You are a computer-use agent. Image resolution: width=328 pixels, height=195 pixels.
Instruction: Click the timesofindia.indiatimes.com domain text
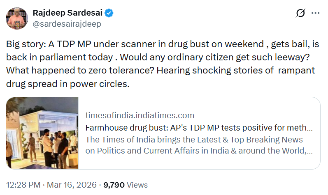(x=140, y=115)
